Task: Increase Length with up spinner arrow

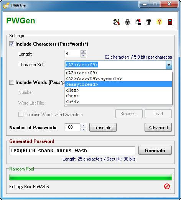Action: (x=83, y=52)
